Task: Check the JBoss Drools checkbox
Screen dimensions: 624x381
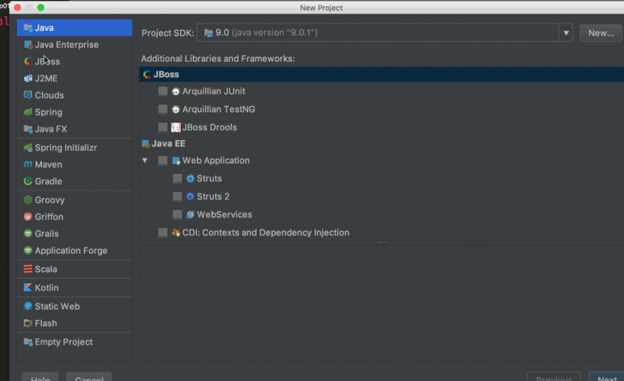Action: [162, 126]
